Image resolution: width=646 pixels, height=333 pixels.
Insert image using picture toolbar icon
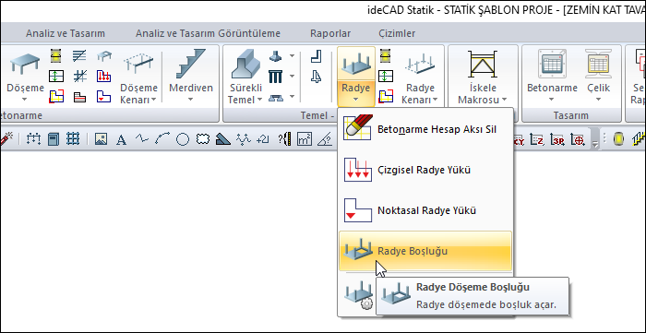point(101,139)
